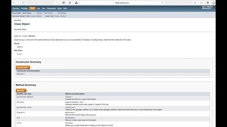Click the round extension icon in toolbar
The image size is (227, 127).
pos(63,2)
